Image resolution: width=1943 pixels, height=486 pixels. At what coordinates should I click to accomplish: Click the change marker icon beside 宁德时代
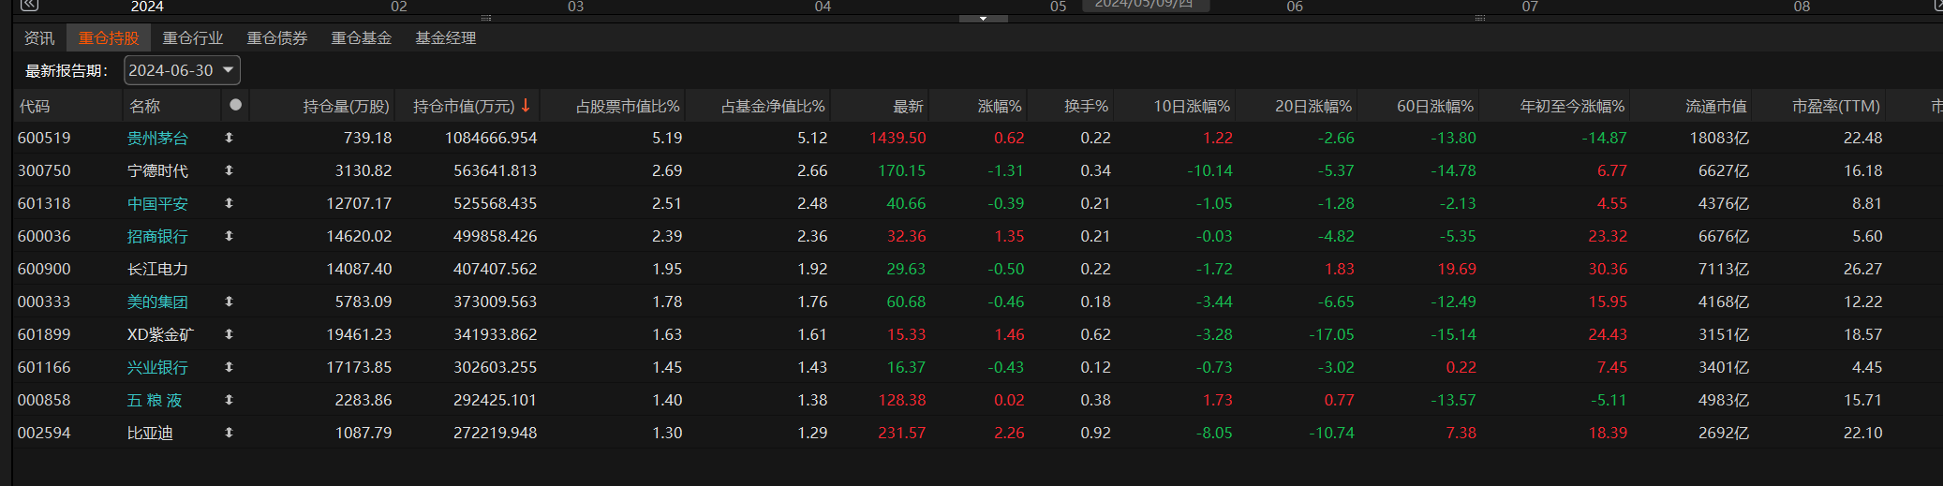click(x=229, y=170)
